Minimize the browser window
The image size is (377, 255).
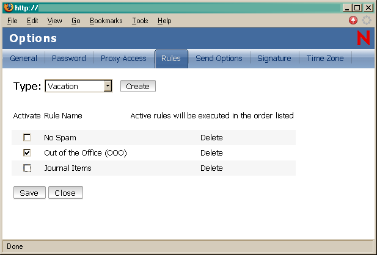(x=346, y=8)
